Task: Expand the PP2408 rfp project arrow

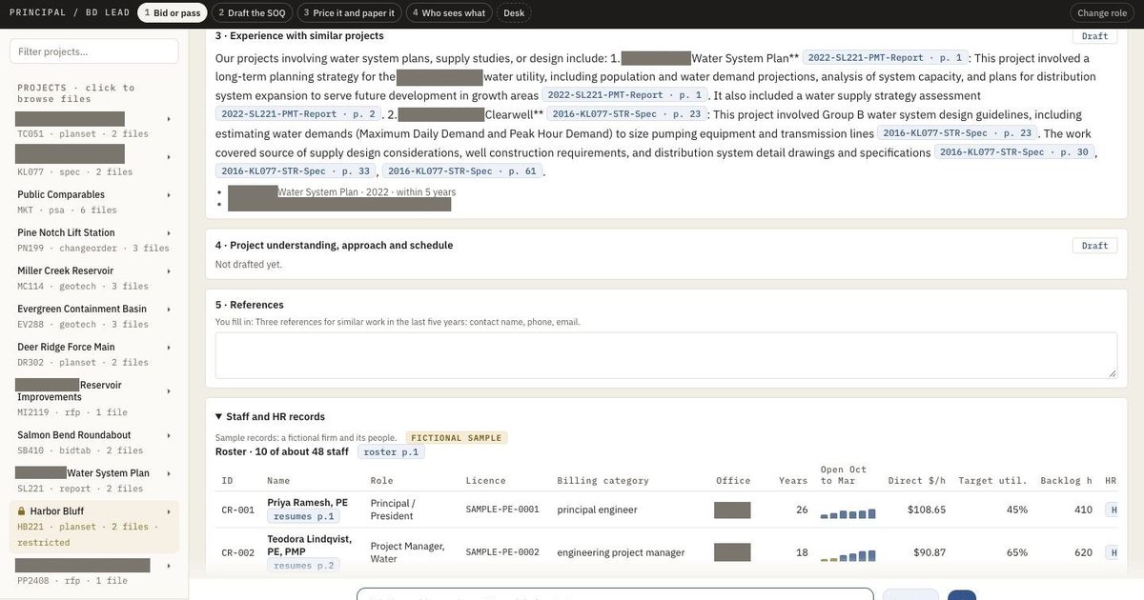Action: (169, 566)
